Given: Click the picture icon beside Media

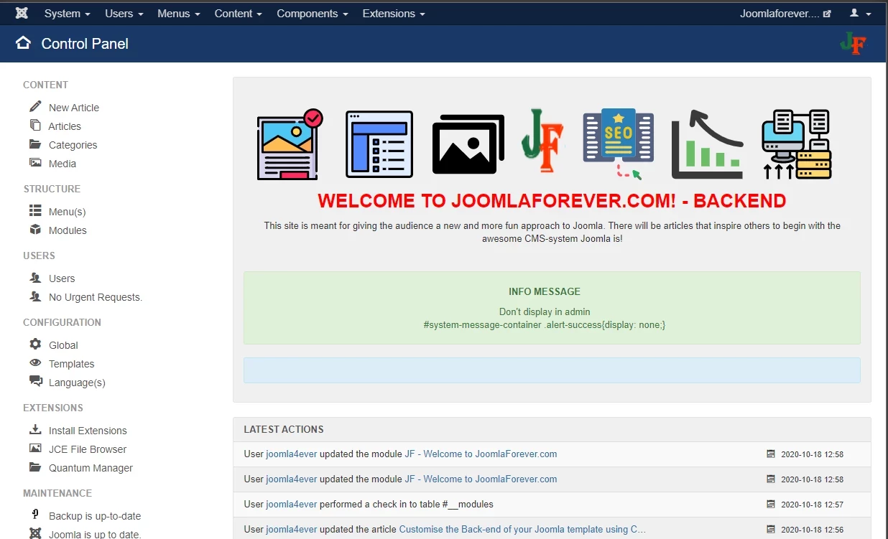Looking at the screenshot, I should [35, 162].
